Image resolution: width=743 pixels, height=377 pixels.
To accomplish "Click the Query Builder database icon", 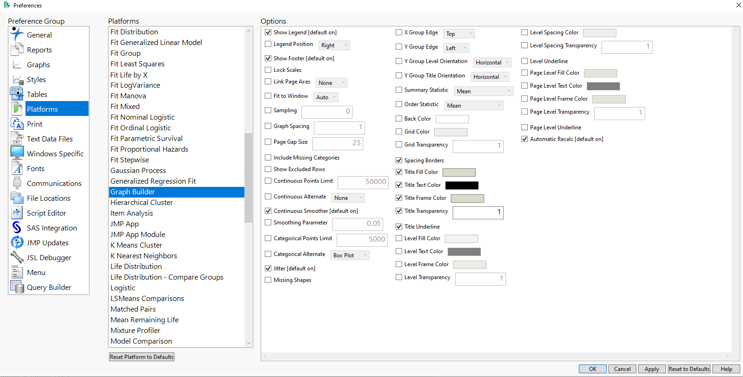I will pyautogui.click(x=17, y=287).
